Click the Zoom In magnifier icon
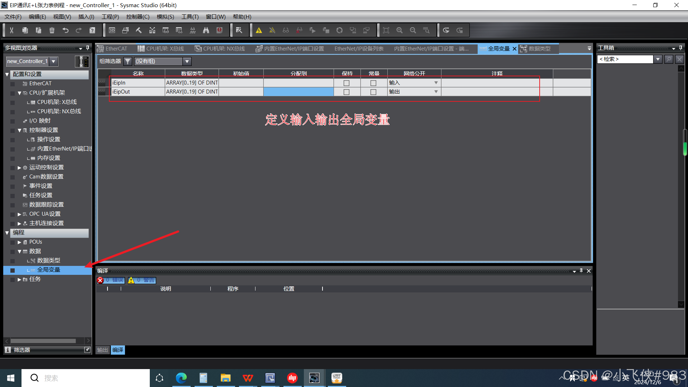Screen dimensions: 688x387 point(400,30)
